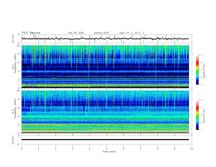Click the log(PSD) label beside ch.1 colorbar
216x167 pixels.
pyautogui.click(x=204, y=71)
